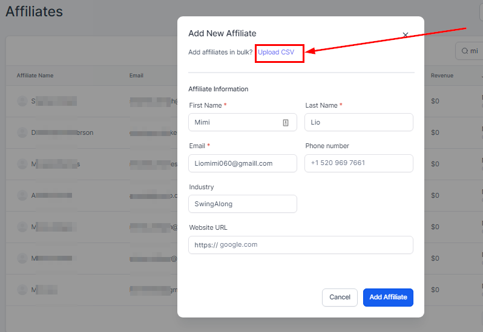Click the avatar of the affiliate starting with A
The image size is (483, 332).
(x=22, y=195)
